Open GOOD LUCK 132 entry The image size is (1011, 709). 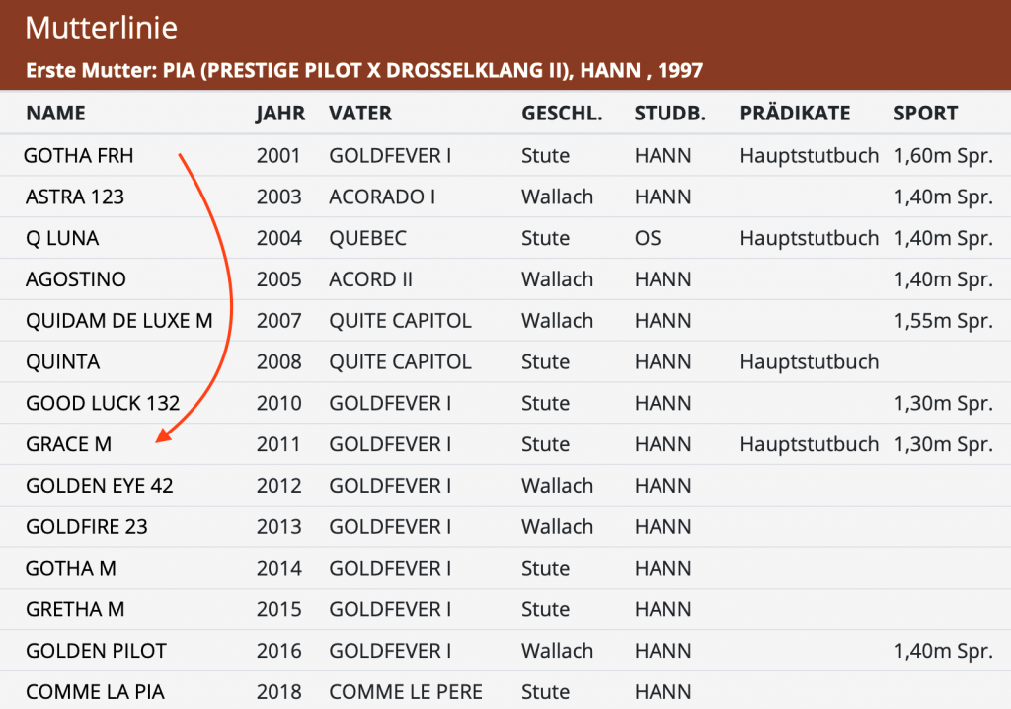coord(103,404)
